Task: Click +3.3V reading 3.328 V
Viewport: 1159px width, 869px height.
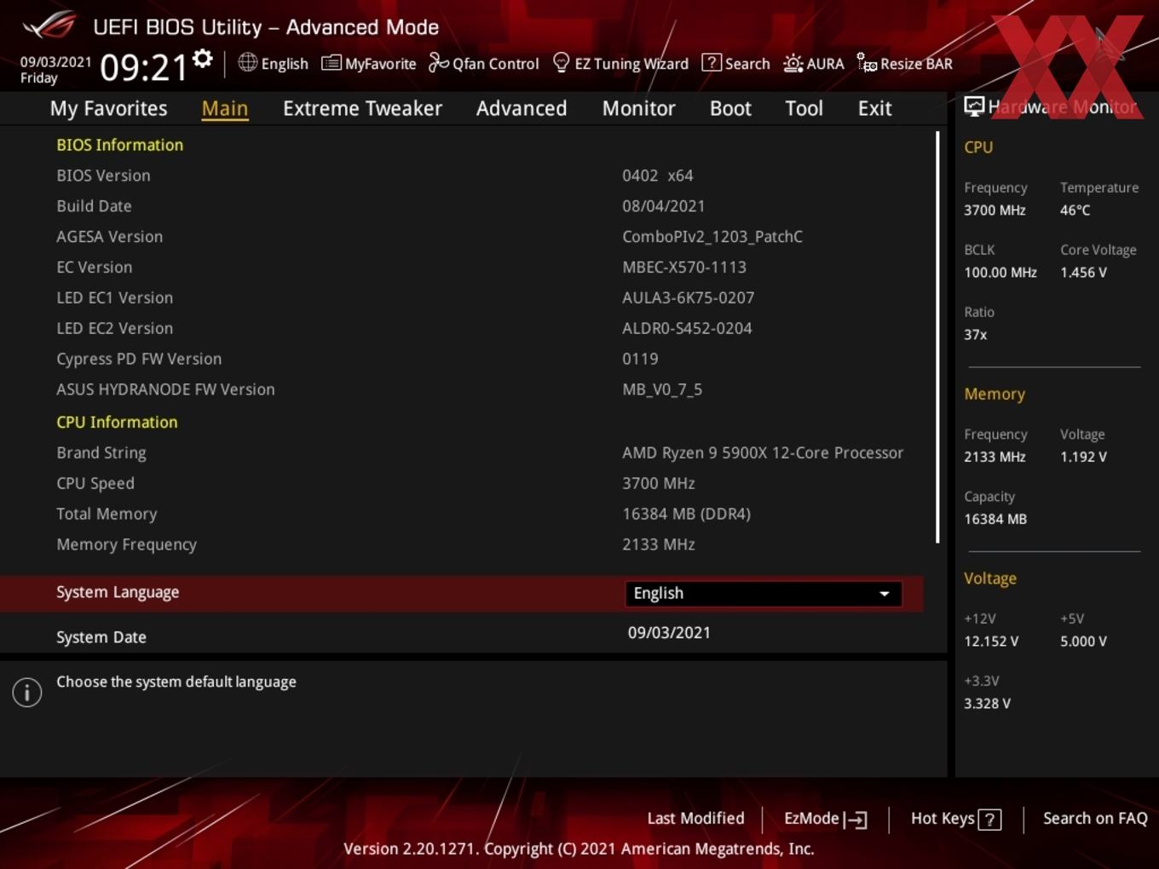Action: [x=987, y=704]
